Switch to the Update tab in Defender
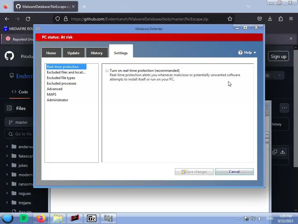Viewport: 298px width, 224px height. (74, 53)
